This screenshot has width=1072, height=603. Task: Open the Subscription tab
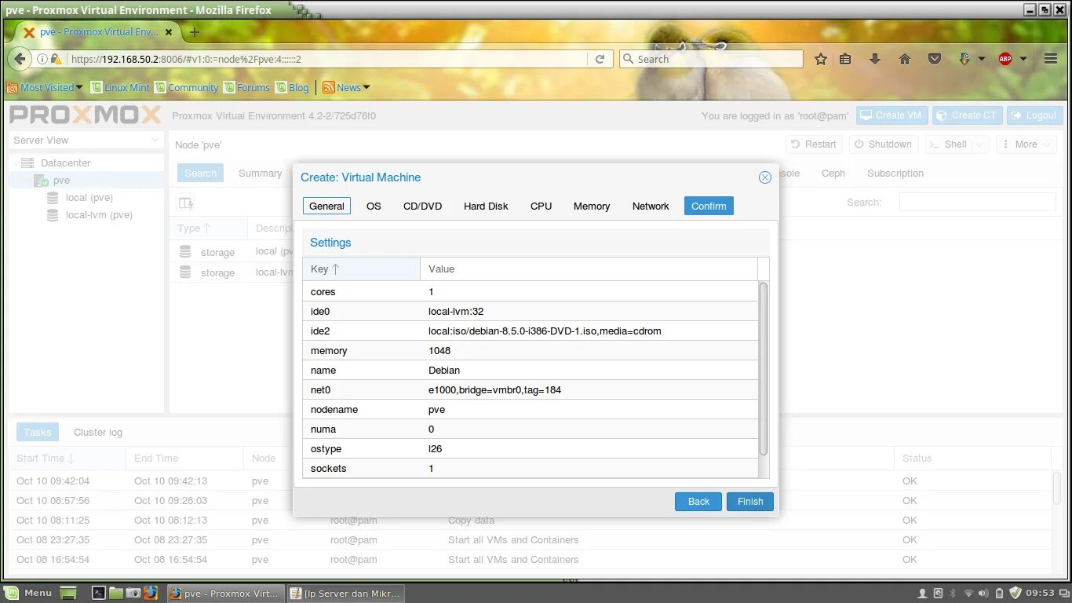(x=895, y=173)
